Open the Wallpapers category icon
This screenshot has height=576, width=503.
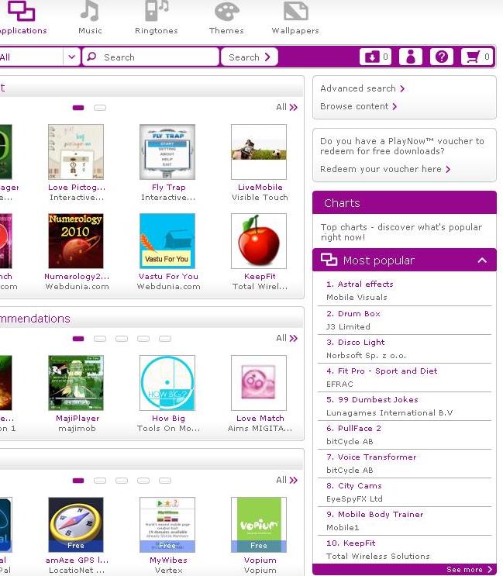click(295, 11)
